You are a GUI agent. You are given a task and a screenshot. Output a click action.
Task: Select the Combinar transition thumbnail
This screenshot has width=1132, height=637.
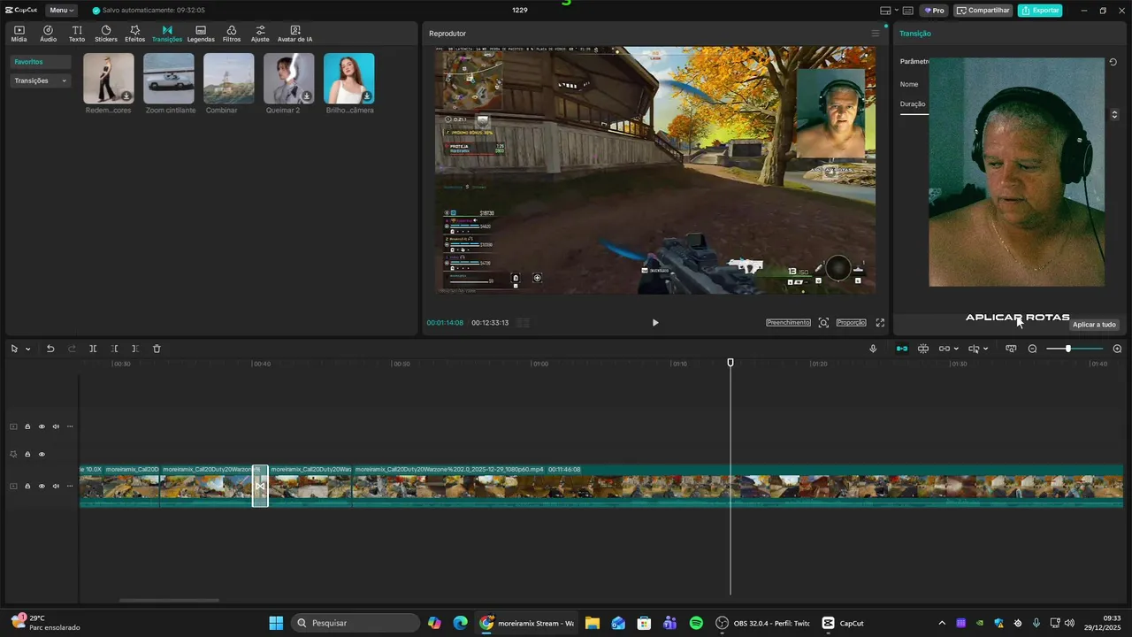click(229, 79)
